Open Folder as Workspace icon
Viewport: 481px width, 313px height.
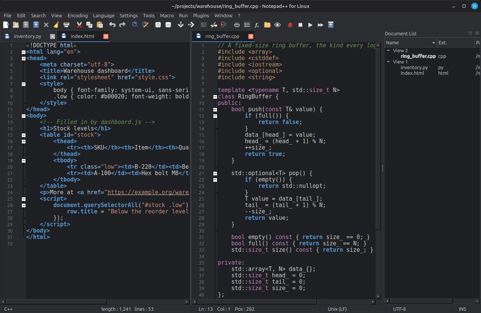click(267, 25)
